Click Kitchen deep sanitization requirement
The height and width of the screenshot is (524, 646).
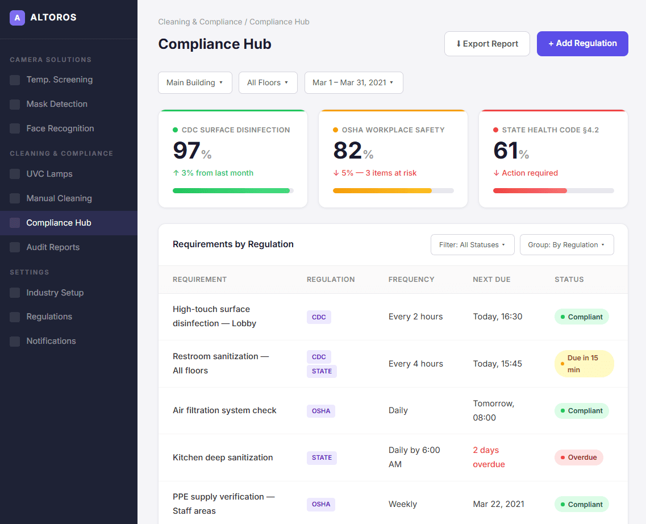(223, 458)
